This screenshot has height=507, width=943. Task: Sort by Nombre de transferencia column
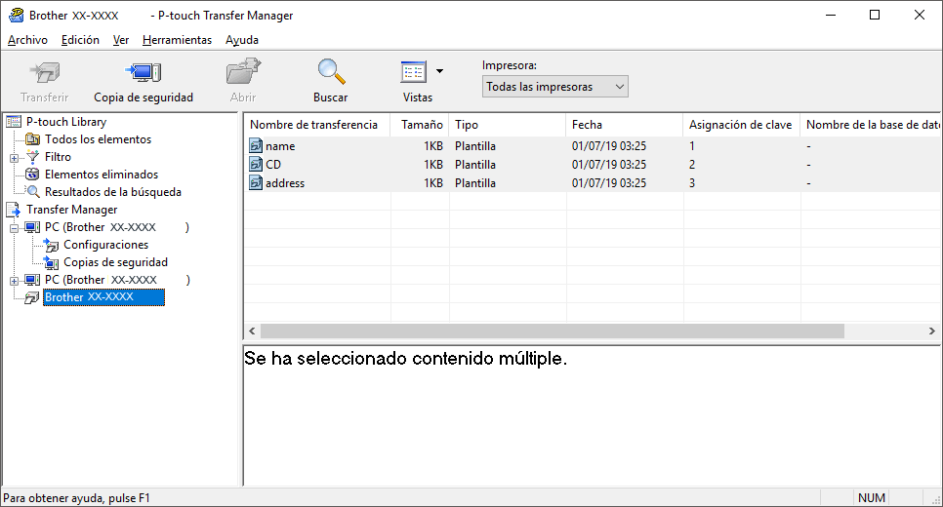(x=317, y=125)
